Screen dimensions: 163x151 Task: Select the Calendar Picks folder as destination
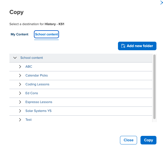(36, 75)
